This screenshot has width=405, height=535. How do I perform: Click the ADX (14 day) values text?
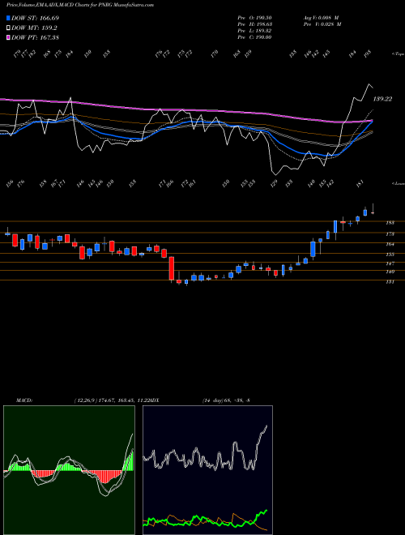pyautogui.click(x=226, y=400)
